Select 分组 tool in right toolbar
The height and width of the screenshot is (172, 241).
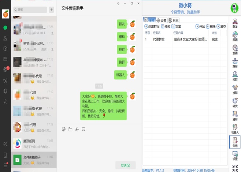click(235, 142)
